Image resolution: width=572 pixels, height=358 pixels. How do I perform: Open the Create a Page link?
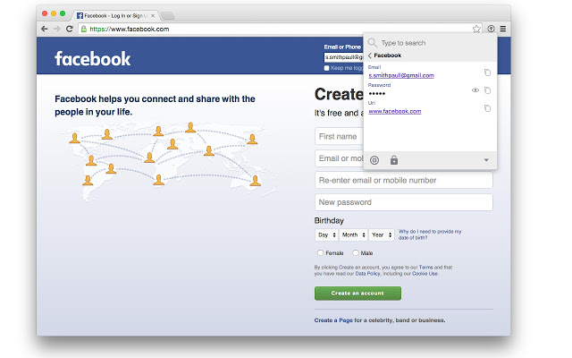[333, 320]
